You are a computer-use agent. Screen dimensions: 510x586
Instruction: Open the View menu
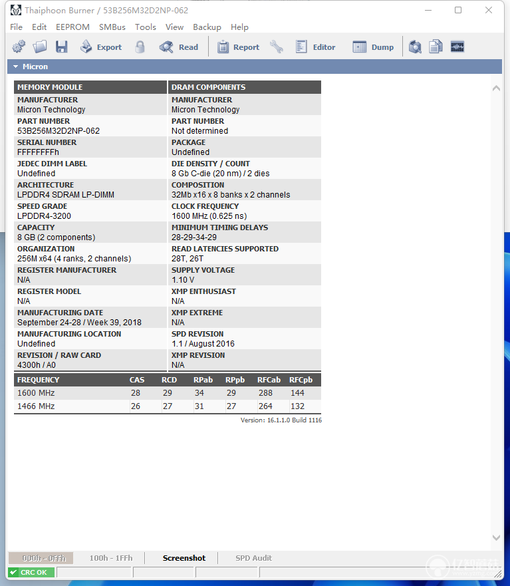[x=174, y=27]
